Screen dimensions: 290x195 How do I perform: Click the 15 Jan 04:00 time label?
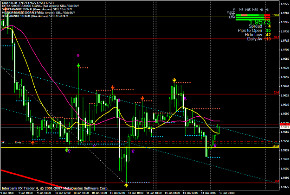(x=227, y=193)
